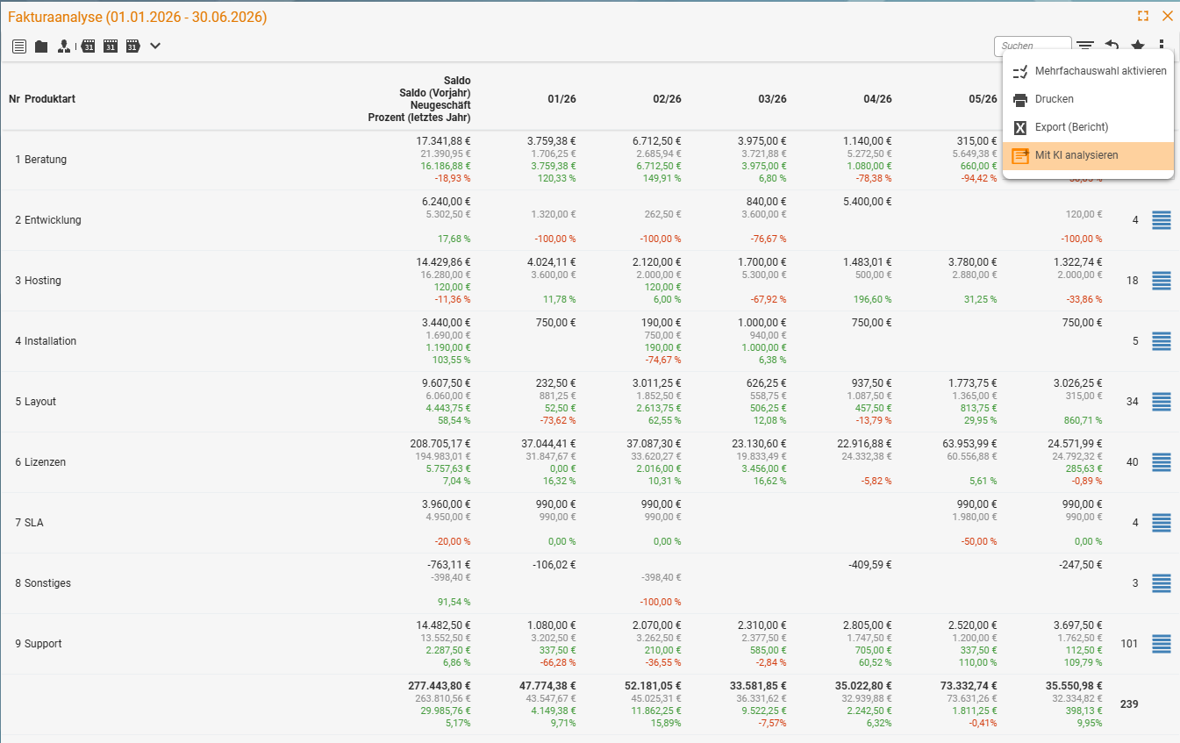
Task: Select the Sonstiges row label
Action: 47,583
